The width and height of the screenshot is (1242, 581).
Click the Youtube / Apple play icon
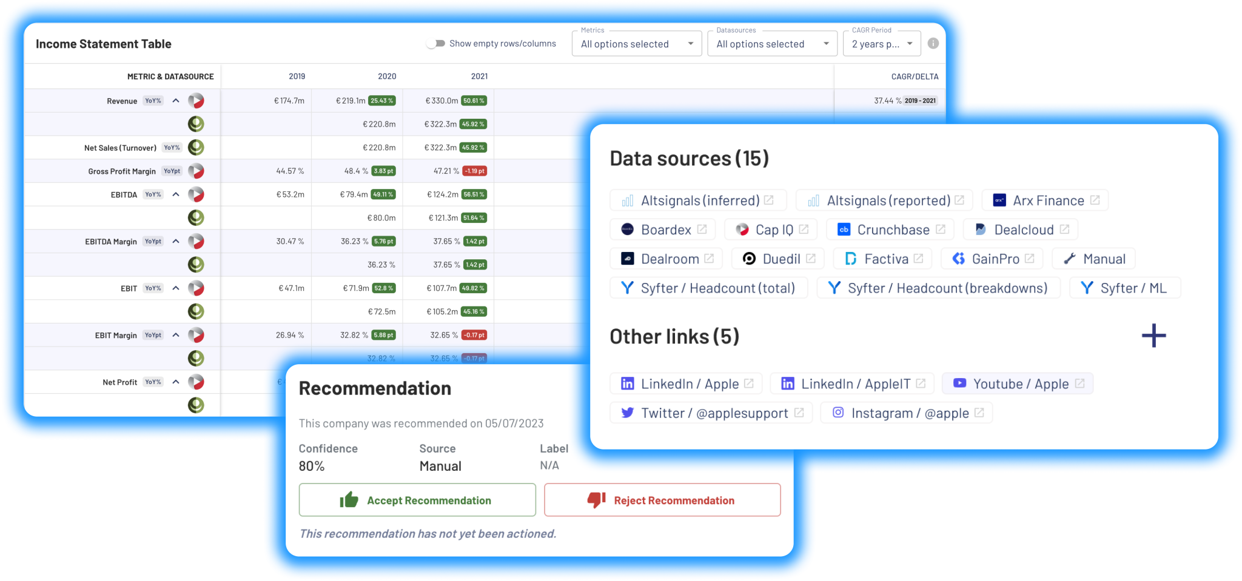coord(959,383)
